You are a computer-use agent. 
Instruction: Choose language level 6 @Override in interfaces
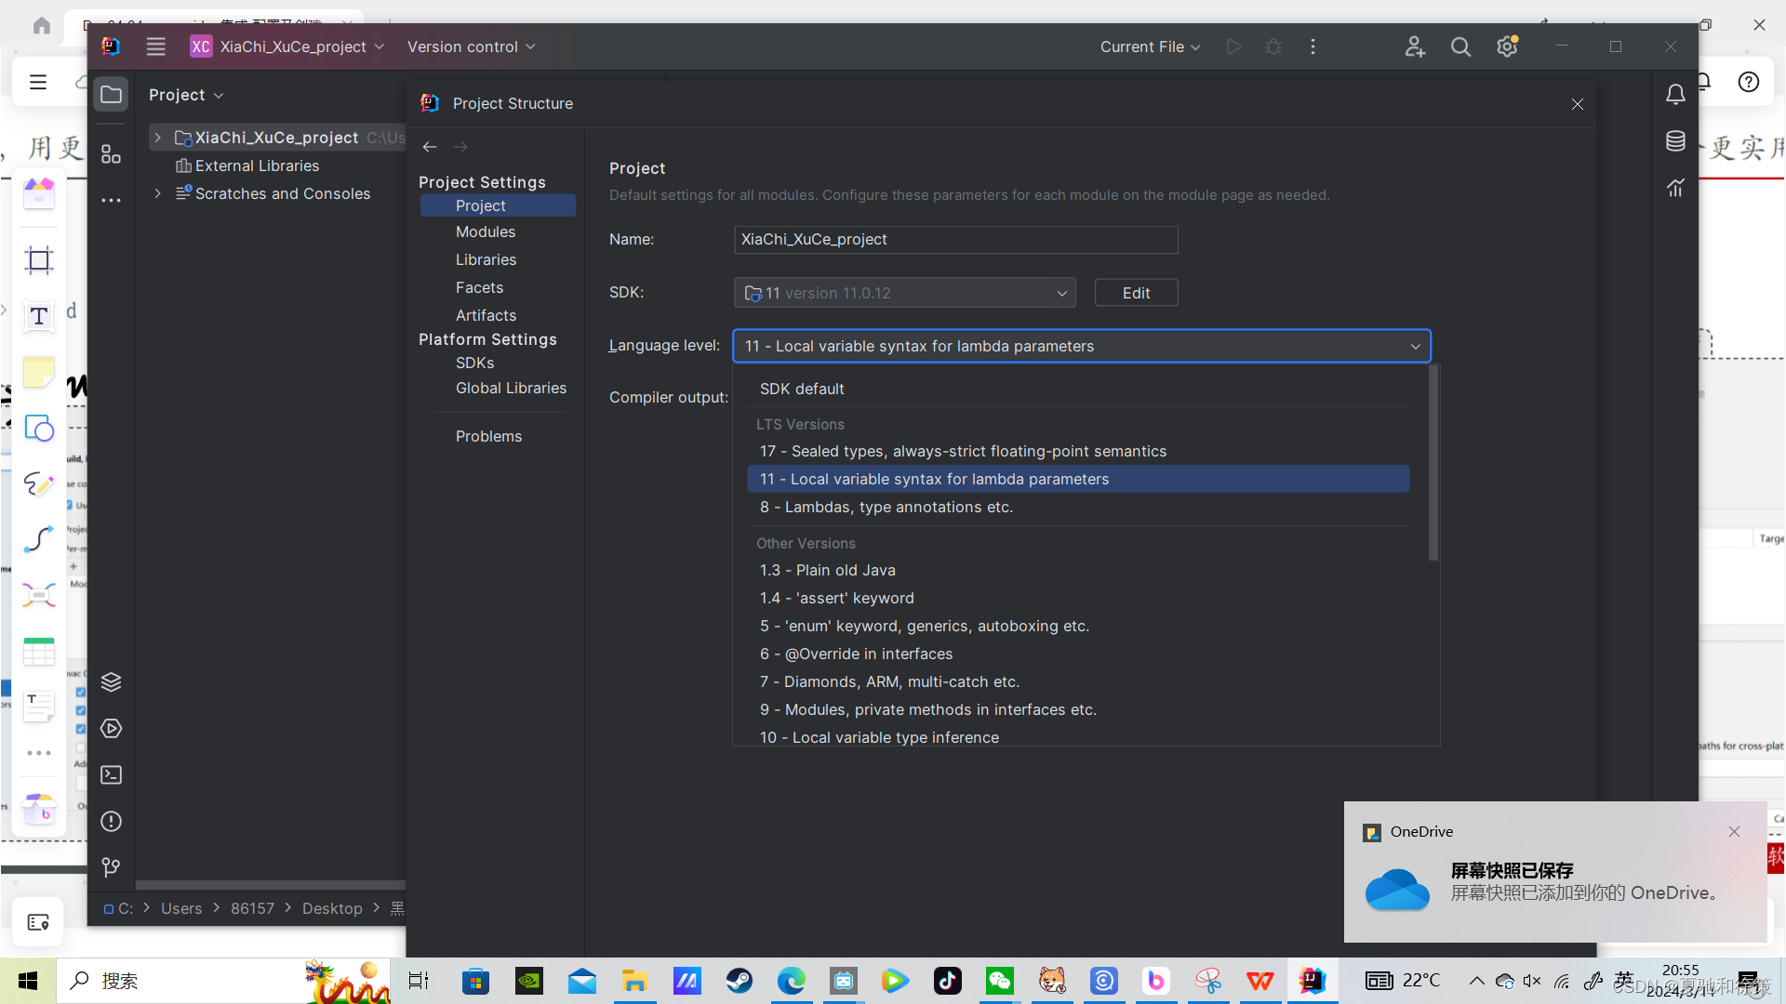[x=1078, y=654]
